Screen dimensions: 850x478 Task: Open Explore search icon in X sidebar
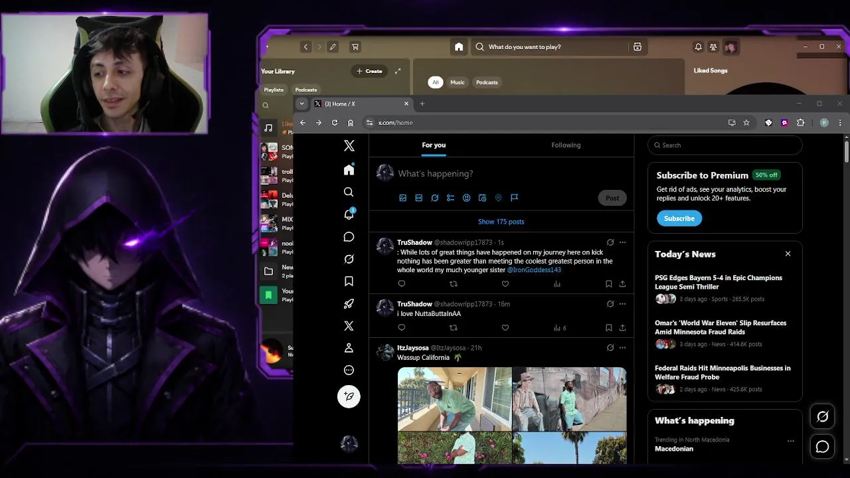[x=349, y=192]
